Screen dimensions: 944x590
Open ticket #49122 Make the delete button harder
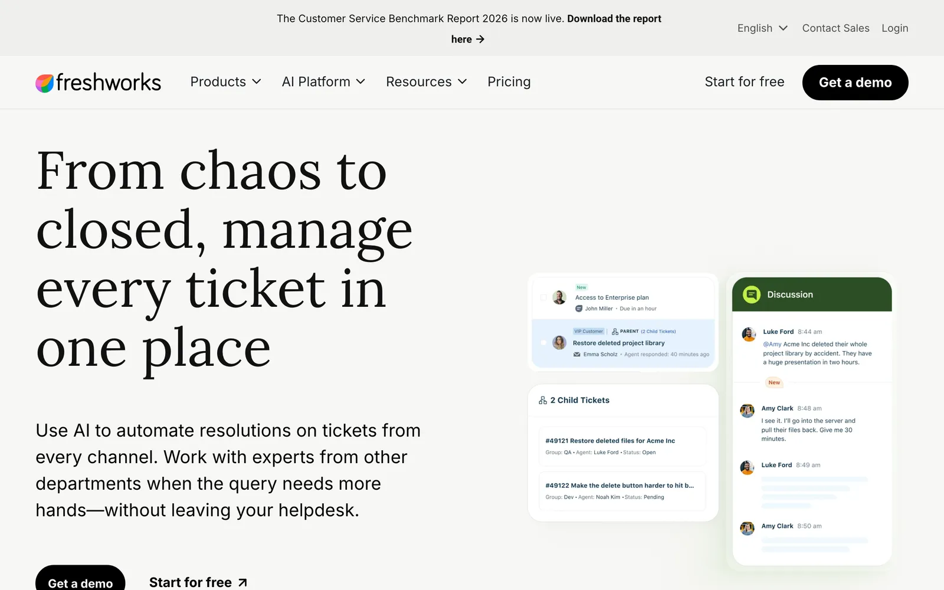(622, 491)
